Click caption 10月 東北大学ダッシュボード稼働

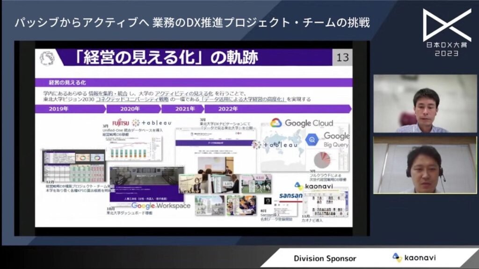(129, 211)
